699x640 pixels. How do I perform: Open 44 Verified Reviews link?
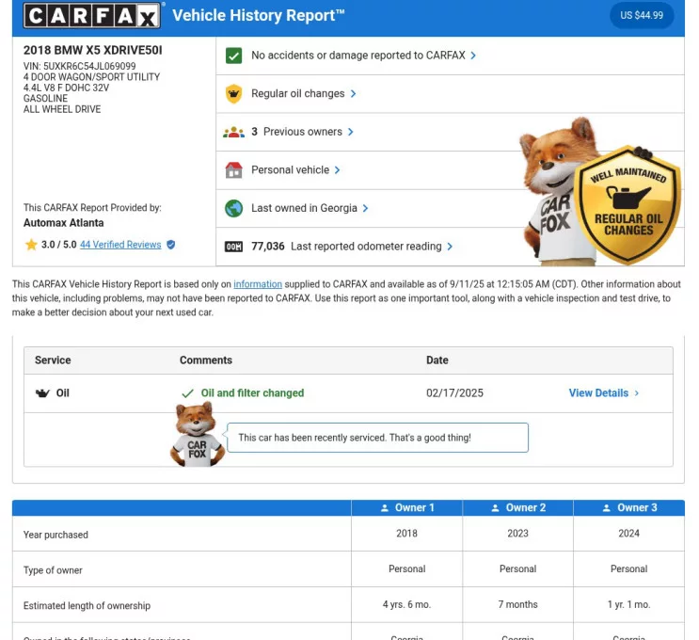120,245
